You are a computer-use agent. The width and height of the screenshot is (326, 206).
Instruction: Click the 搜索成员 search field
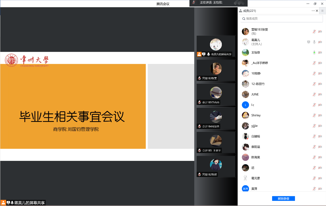tap(282, 19)
